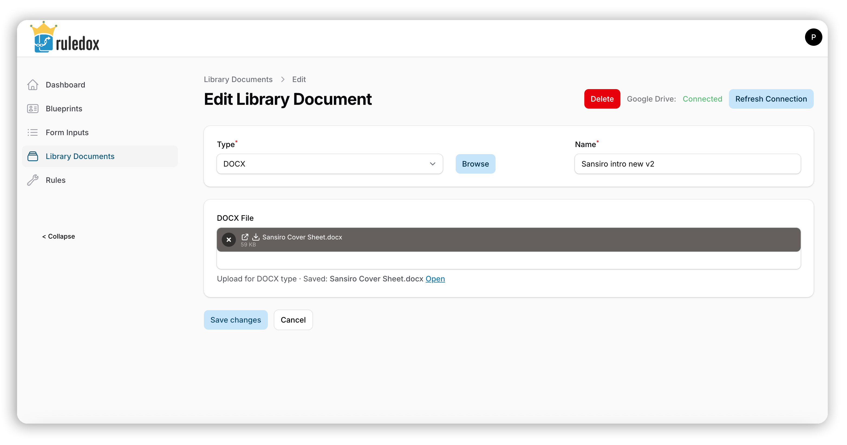Viewport: 847px width, 445px height.
Task: Click the Browse button
Action: click(475, 164)
